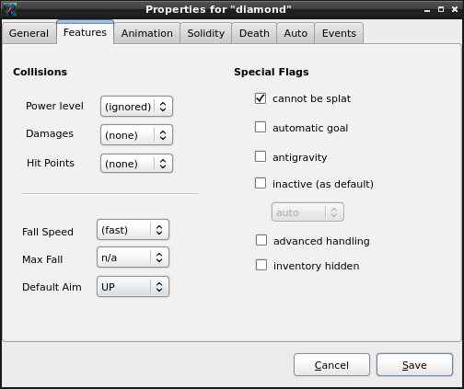Expand the Damages combo box
This screenshot has width=464, height=389.
pos(136,135)
